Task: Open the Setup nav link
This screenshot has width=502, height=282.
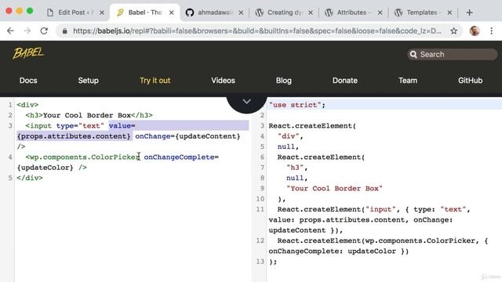Action: click(x=88, y=81)
